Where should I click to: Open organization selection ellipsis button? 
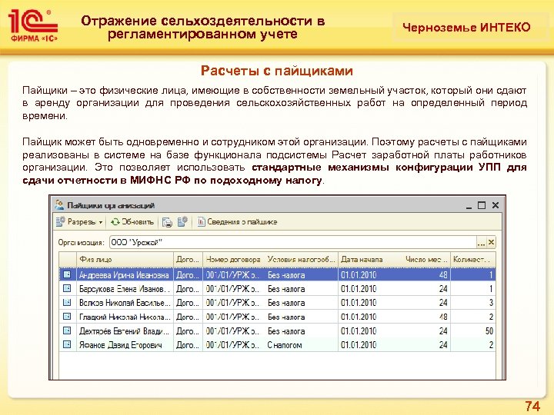click(x=481, y=243)
